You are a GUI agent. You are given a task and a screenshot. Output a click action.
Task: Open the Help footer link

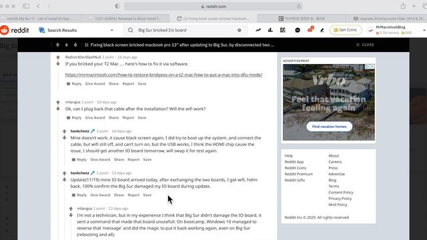coord(289,156)
